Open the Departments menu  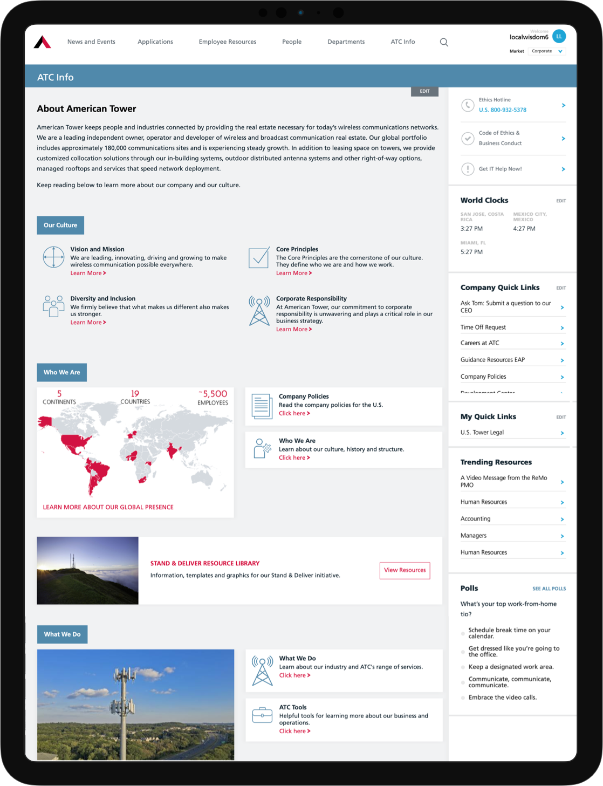pos(346,42)
